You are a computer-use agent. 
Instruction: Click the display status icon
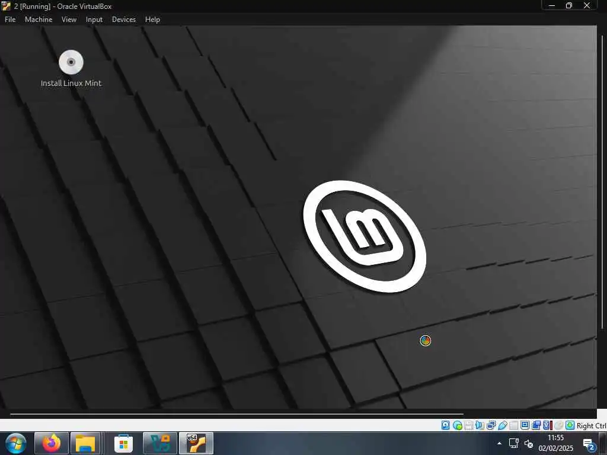(x=525, y=425)
